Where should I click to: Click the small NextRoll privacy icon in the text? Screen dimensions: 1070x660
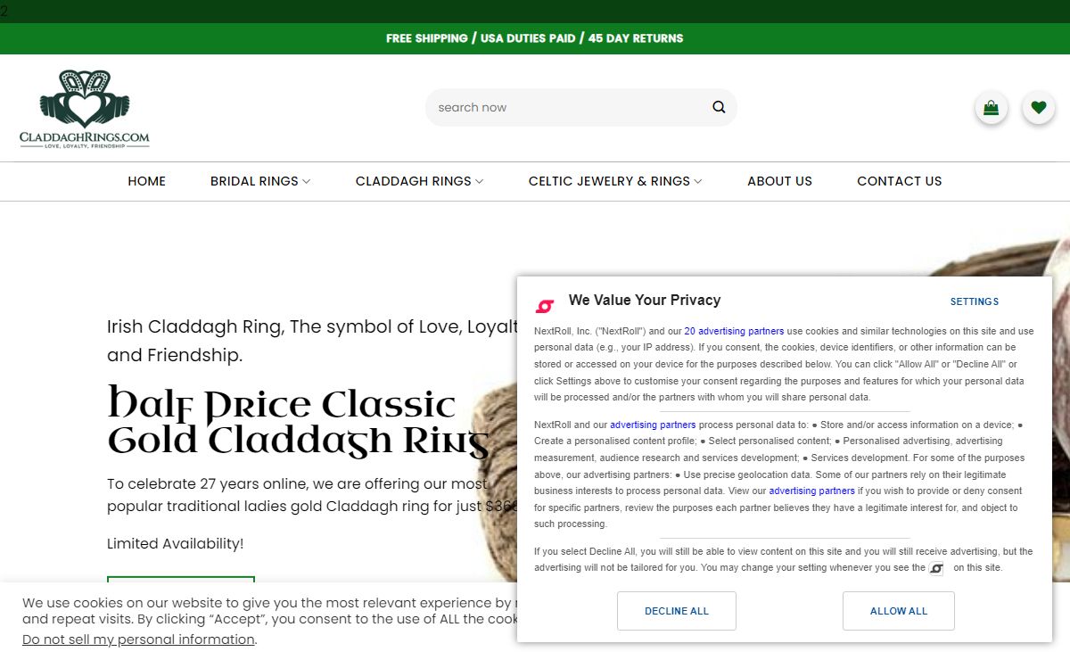pyautogui.click(x=936, y=568)
